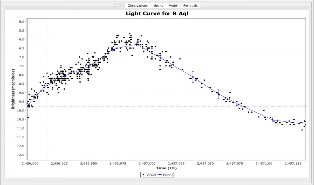This screenshot has width=314, height=185.
Task: Click the intersection of the dotted crosshair lines
Action: point(48,106)
